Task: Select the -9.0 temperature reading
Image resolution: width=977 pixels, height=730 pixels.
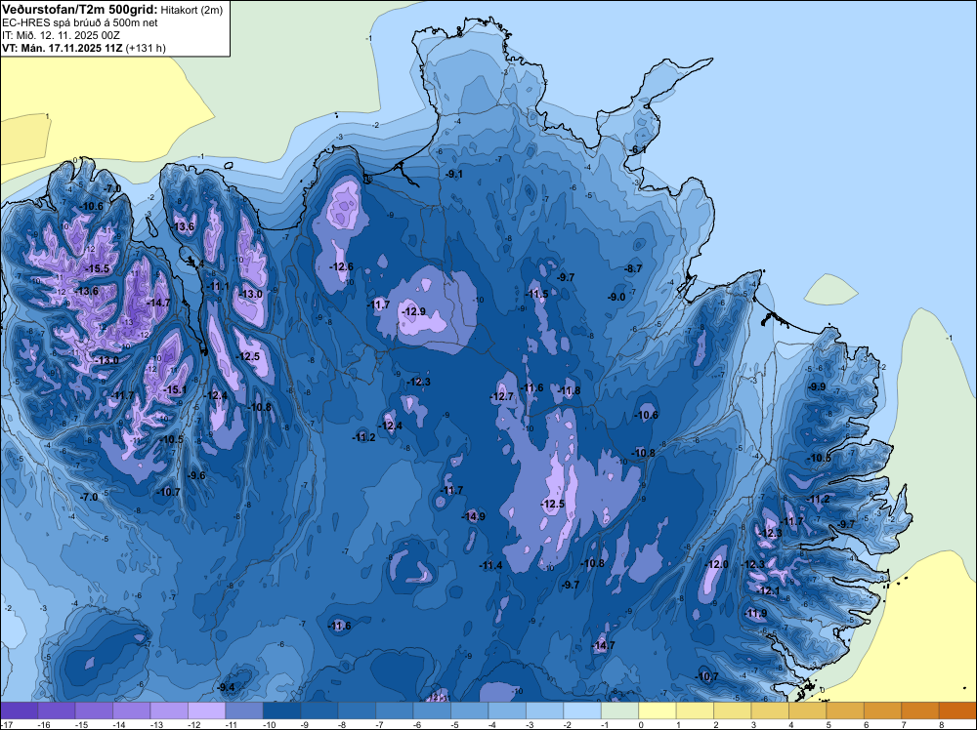Action: (x=616, y=298)
